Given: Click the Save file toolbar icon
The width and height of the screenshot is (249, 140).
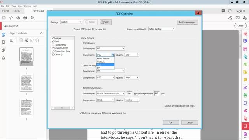Looking at the screenshot, I should [4, 18].
